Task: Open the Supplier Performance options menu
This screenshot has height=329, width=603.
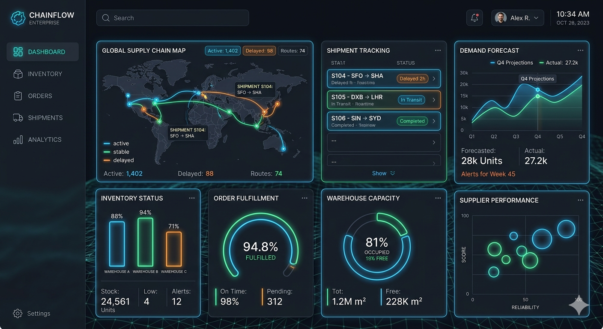Action: point(580,200)
